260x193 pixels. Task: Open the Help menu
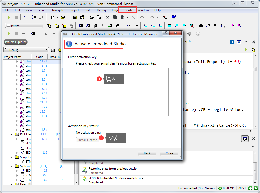[157, 10]
